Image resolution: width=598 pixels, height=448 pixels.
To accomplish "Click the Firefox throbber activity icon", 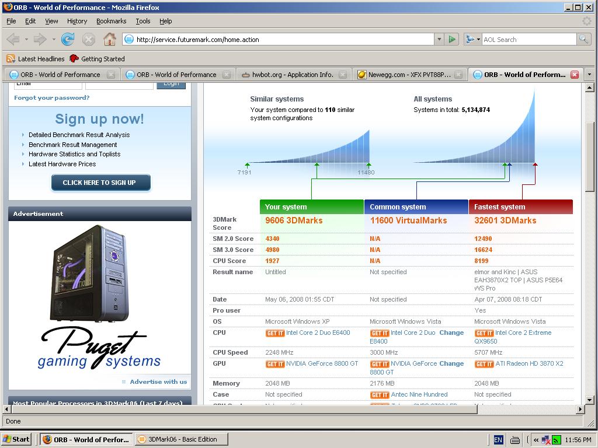I will point(586,21).
